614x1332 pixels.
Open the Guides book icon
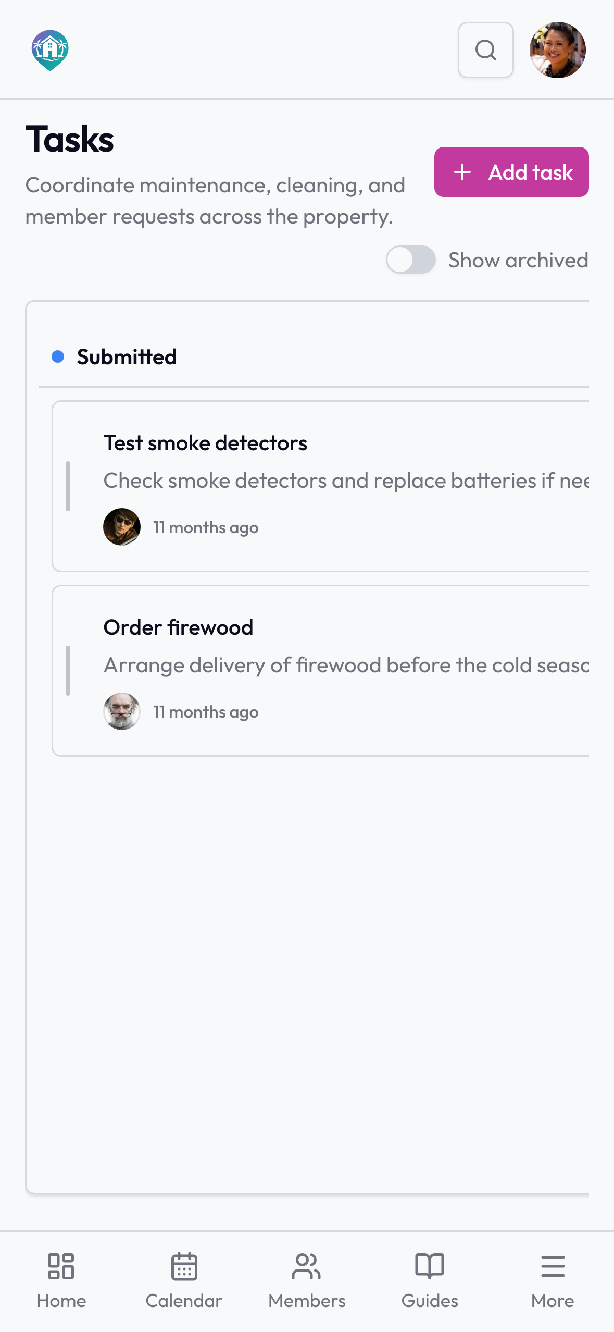430,1266
